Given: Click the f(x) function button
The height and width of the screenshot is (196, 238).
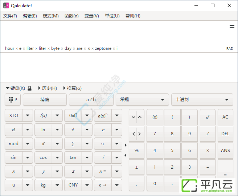Looking at the screenshot, I should coord(44,116).
